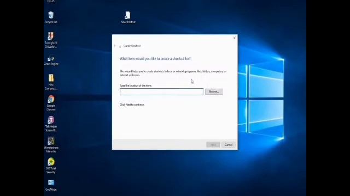Select the 360 Total Security icon
The height and width of the screenshot is (196, 350).
pyautogui.click(x=51, y=166)
